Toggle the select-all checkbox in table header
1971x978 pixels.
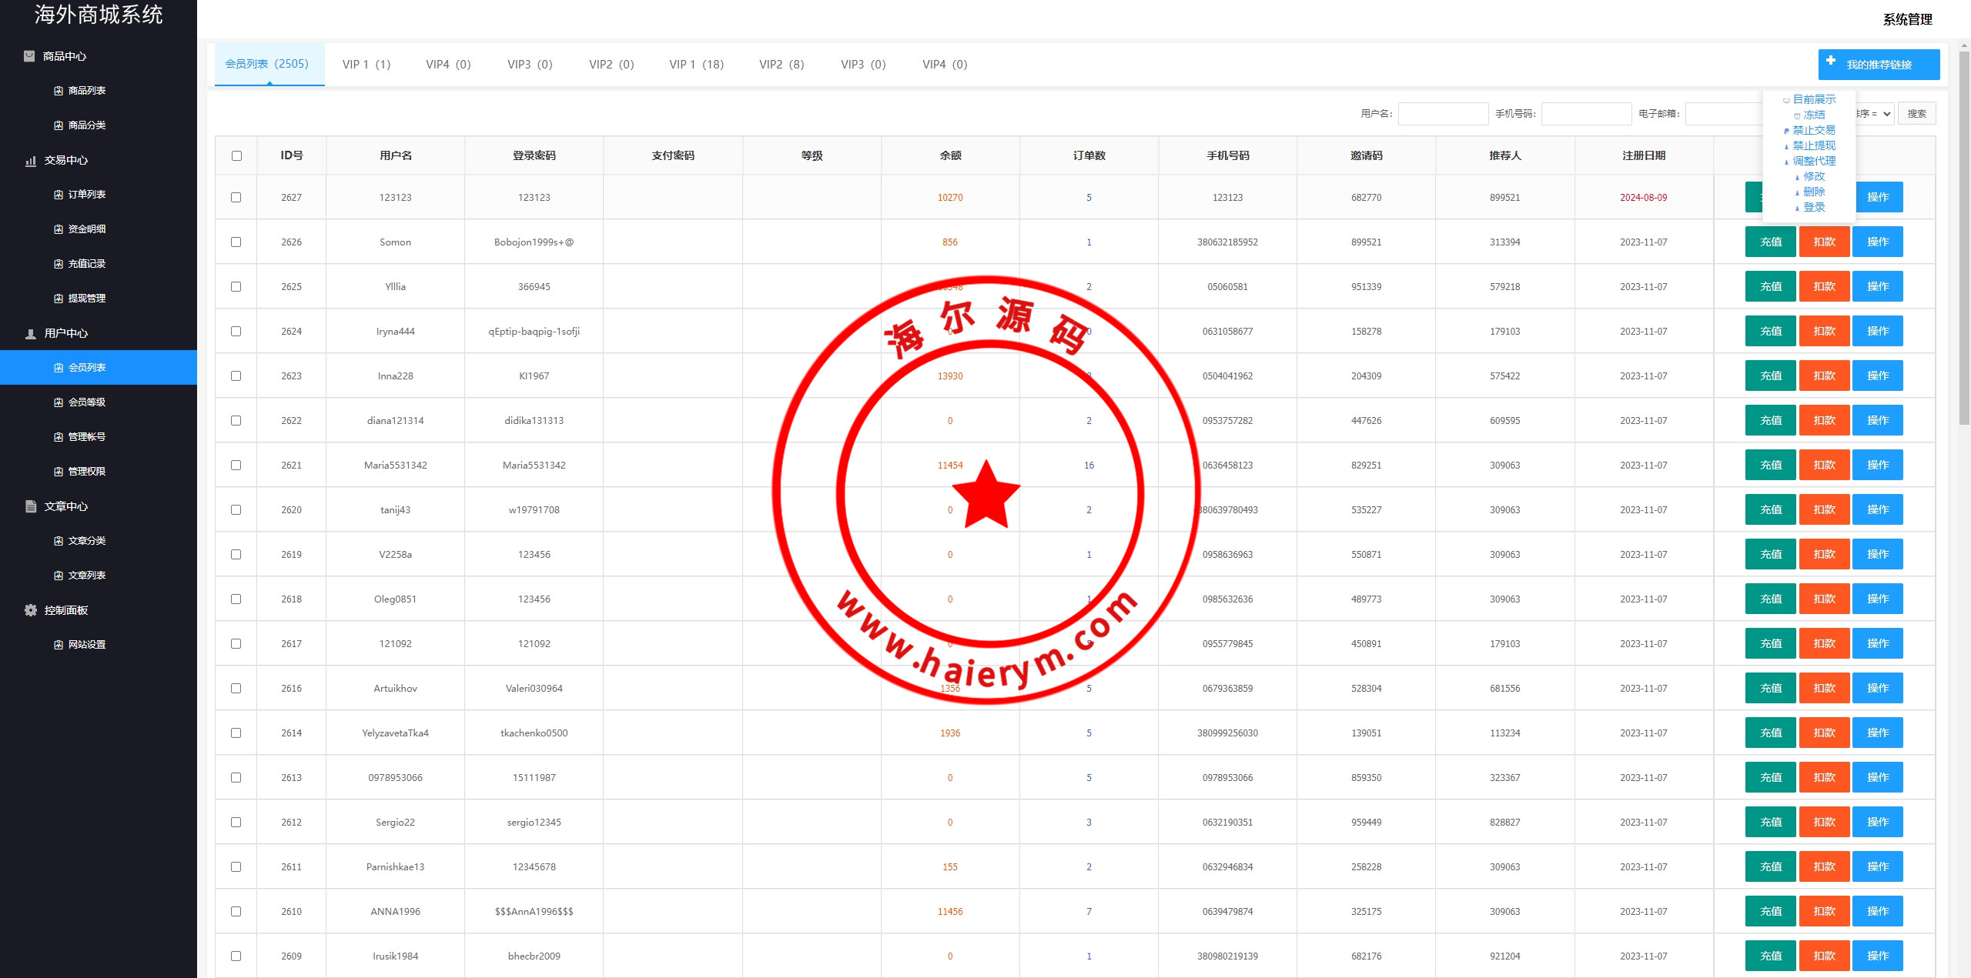click(236, 156)
